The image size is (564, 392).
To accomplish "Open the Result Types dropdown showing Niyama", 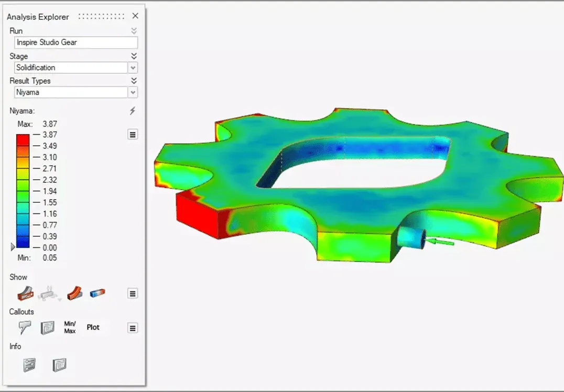I will click(133, 92).
